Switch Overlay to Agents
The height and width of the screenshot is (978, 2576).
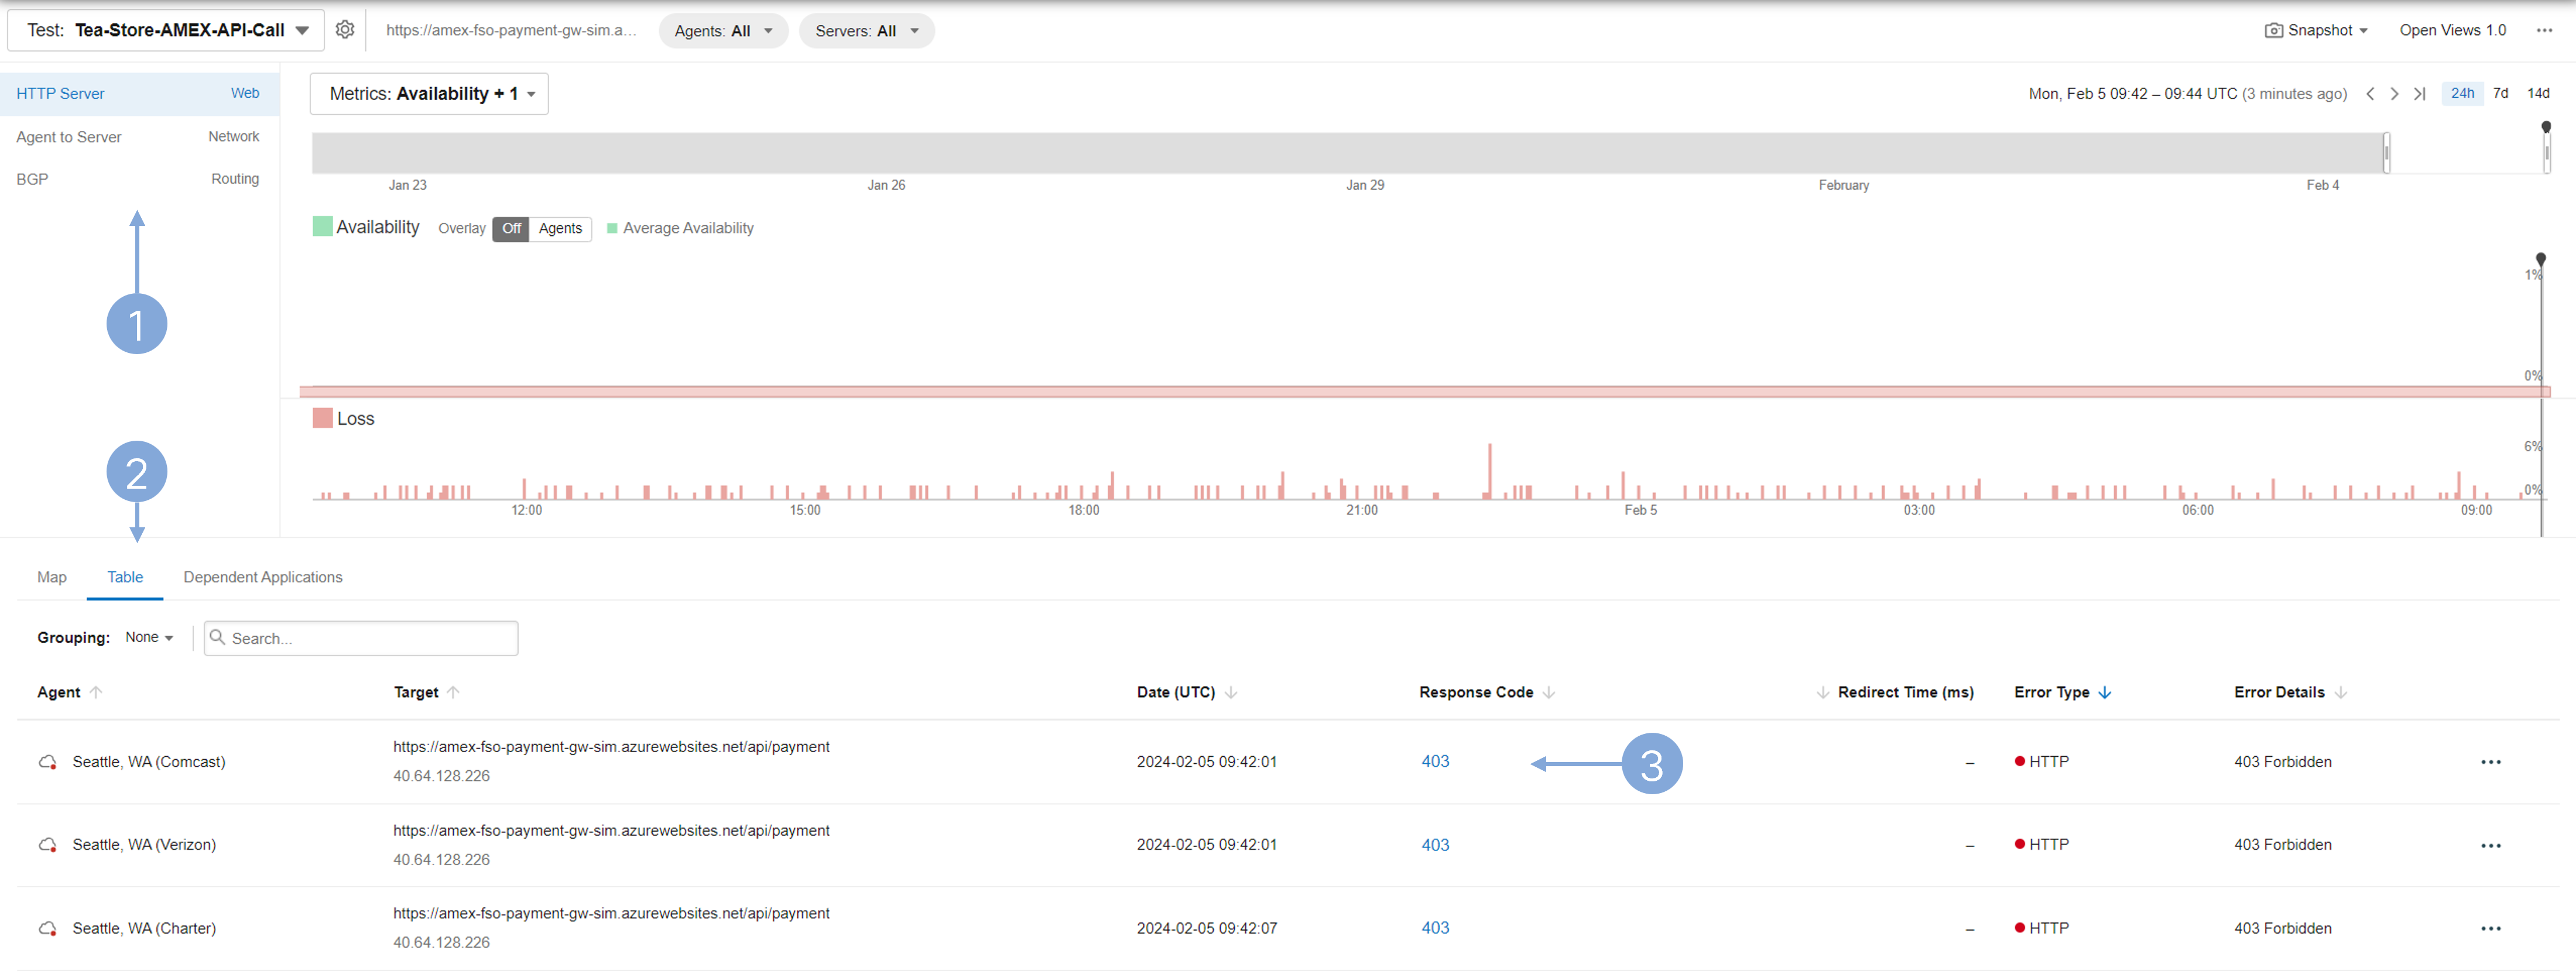click(560, 229)
